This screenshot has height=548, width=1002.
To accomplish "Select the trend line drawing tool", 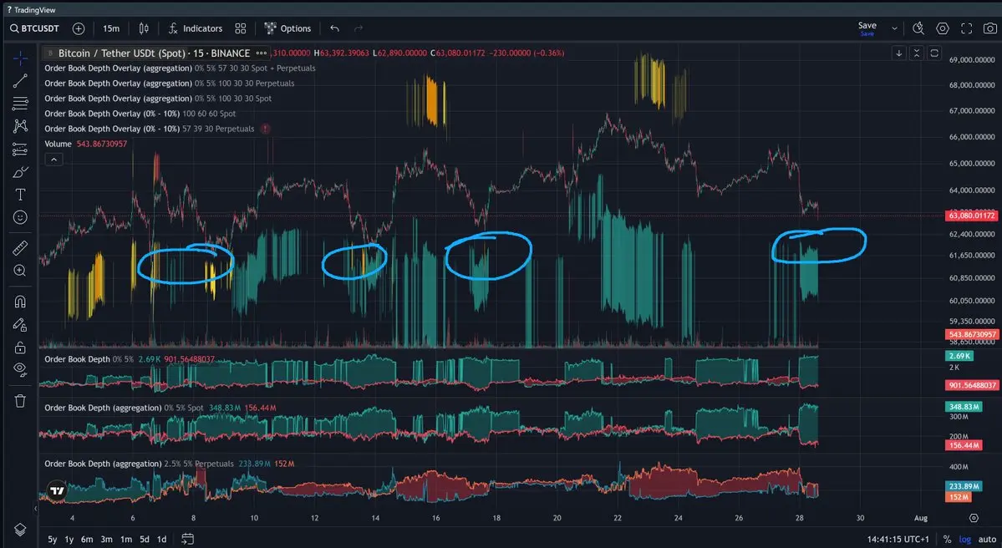I will pos(20,80).
